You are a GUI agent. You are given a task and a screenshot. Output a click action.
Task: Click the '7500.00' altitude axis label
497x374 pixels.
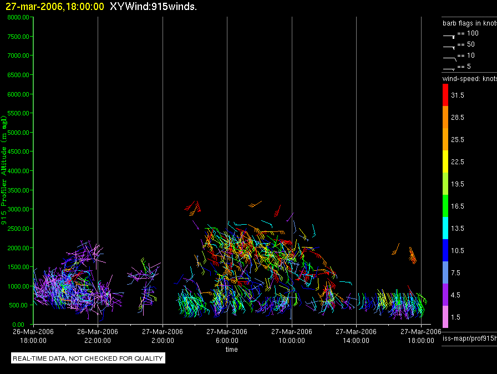click(18, 37)
